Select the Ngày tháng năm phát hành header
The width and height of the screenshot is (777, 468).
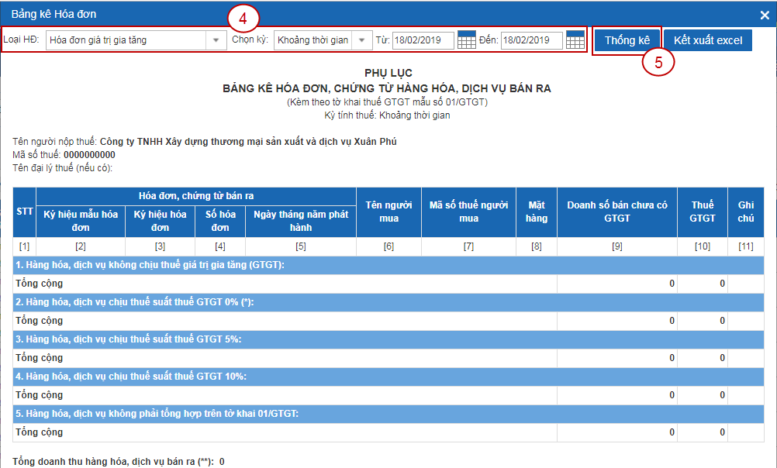coord(300,221)
